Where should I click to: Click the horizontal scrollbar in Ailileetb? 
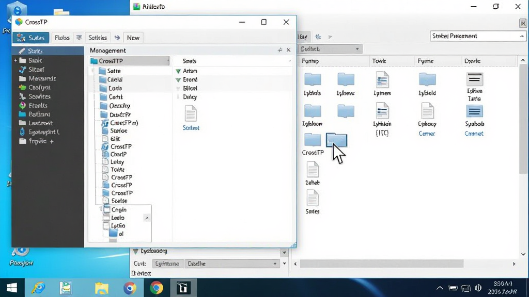pos(382,263)
